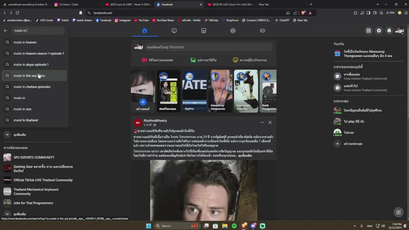View notifications via the bell icon
This screenshot has height=230, width=409.
[x=389, y=30]
